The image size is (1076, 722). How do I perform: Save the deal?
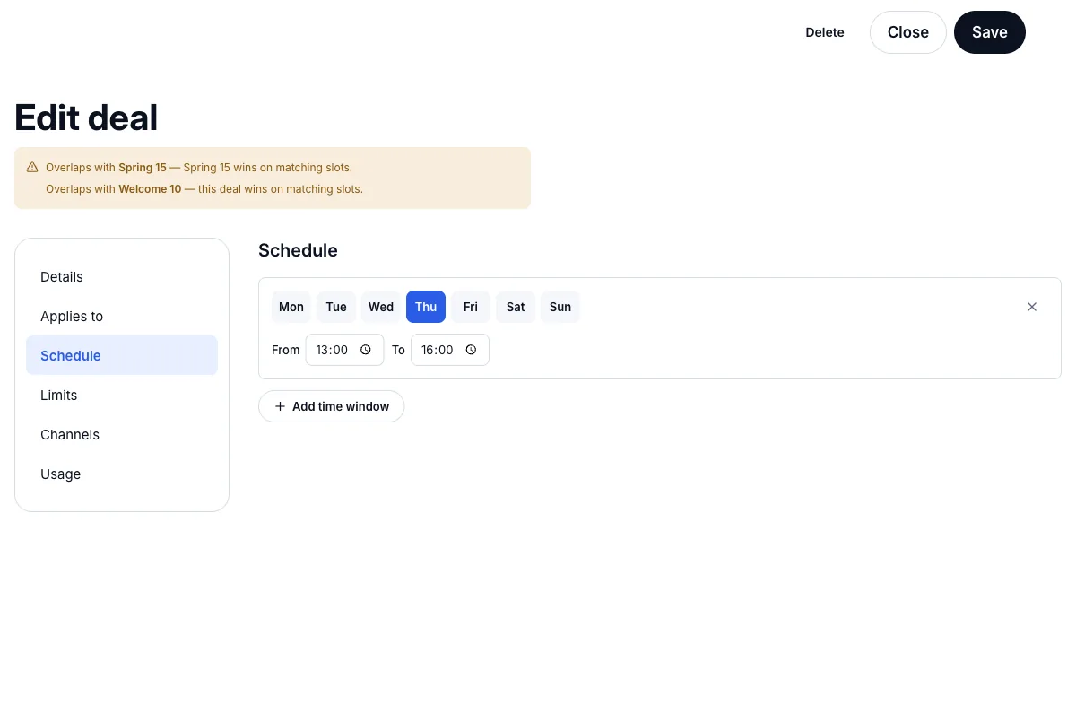point(990,32)
